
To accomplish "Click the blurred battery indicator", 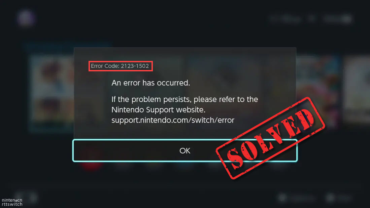I will coord(338,19).
